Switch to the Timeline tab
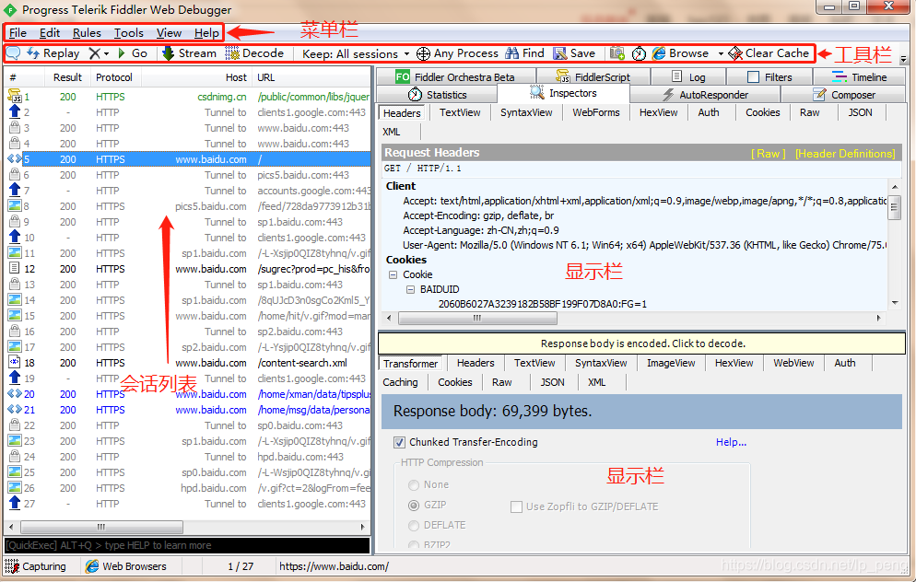The height and width of the screenshot is (582, 916). [x=860, y=76]
